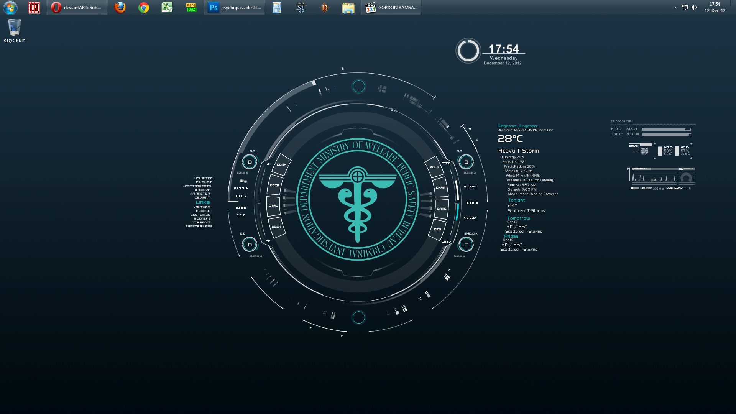Open the GAME launcher button
The image size is (736, 414).
tap(442, 209)
